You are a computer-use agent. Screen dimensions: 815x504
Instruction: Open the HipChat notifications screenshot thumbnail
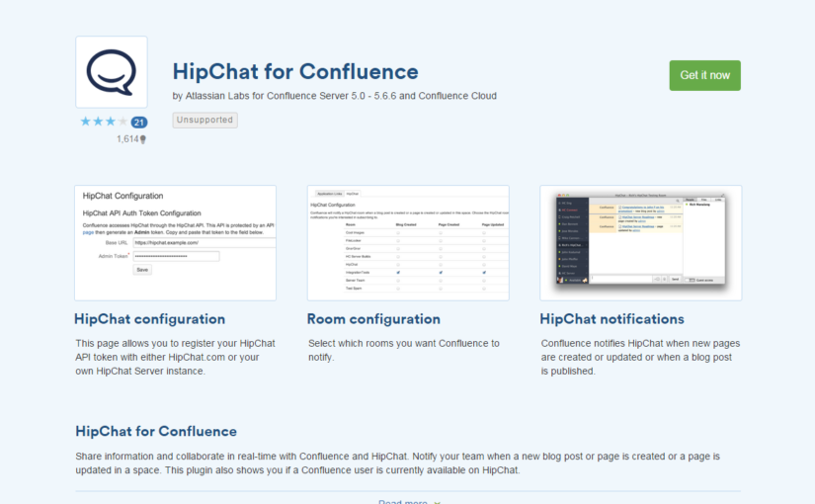[x=641, y=242]
